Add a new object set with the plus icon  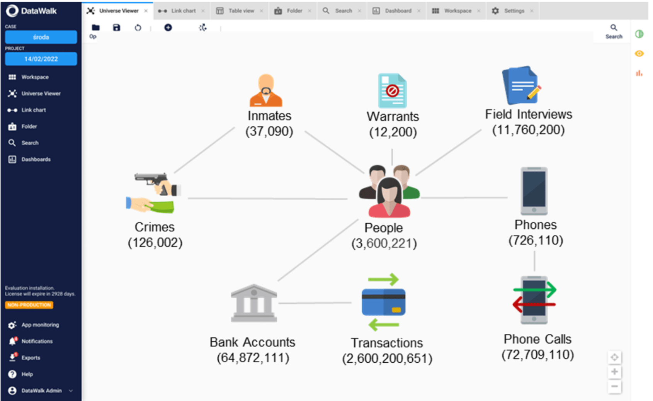pos(168,27)
